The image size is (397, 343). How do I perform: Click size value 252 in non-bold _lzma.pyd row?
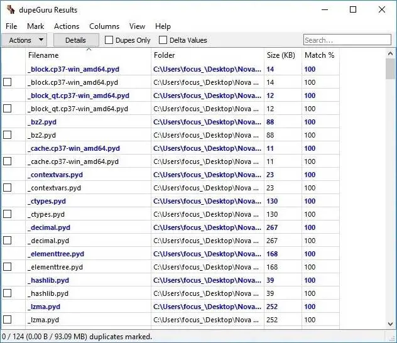(x=272, y=320)
